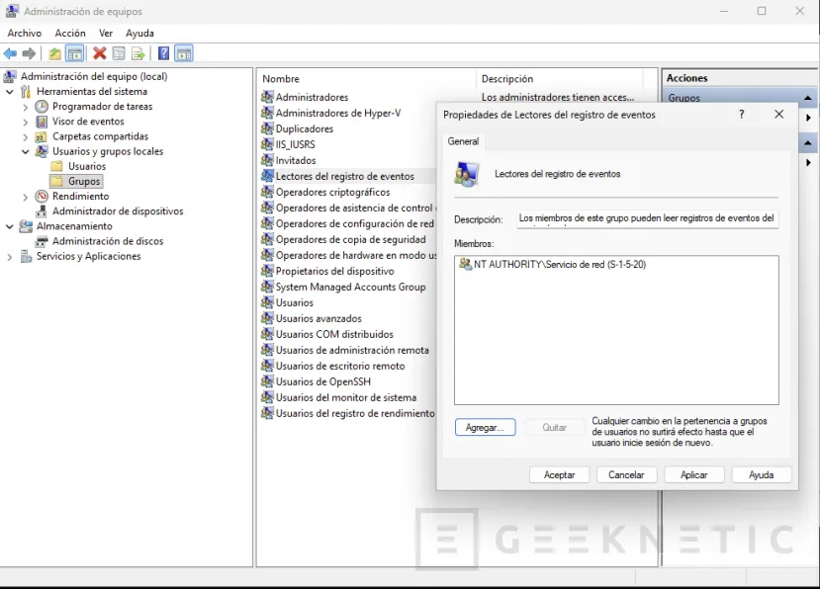This screenshot has width=820, height=589.
Task: Select Usuarios de escritorio remoto group
Action: pos(340,366)
